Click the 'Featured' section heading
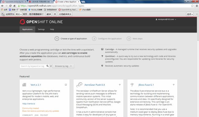199x117 pixels. (x=24, y=76)
